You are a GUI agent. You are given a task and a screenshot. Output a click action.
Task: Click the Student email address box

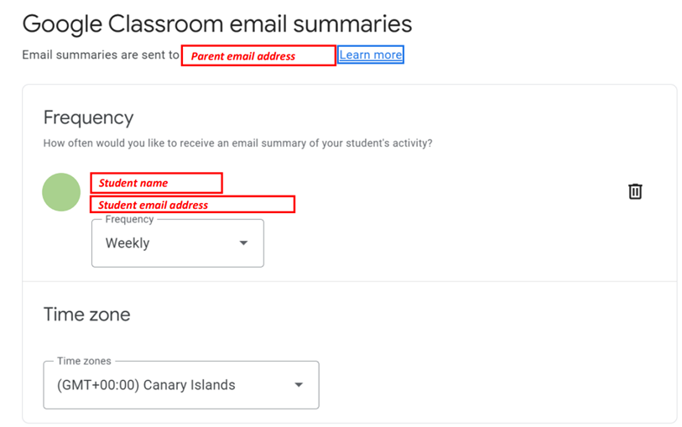tap(192, 205)
